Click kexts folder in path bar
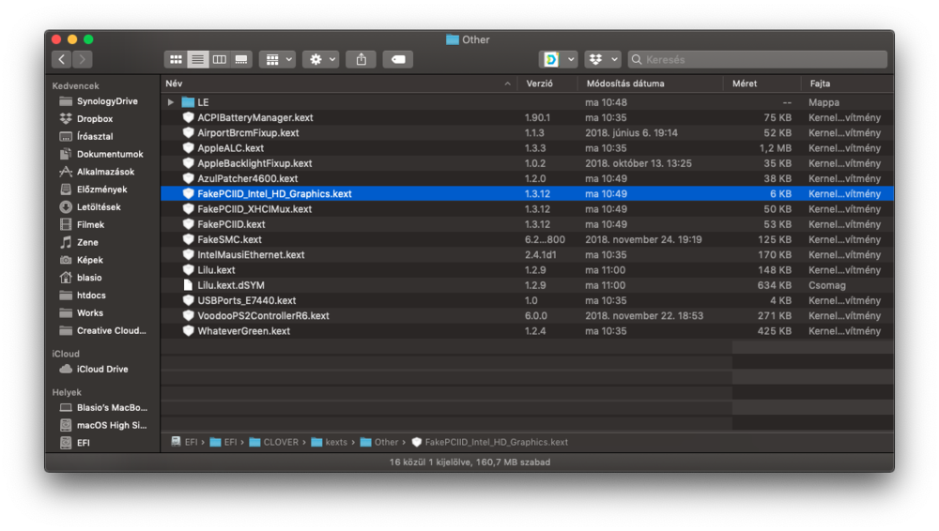Image resolution: width=939 pixels, height=531 pixels. tap(335, 442)
